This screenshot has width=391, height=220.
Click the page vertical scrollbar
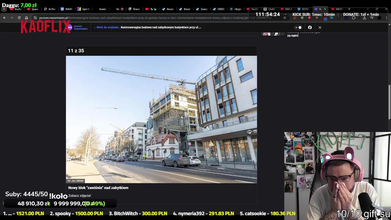click(389, 102)
